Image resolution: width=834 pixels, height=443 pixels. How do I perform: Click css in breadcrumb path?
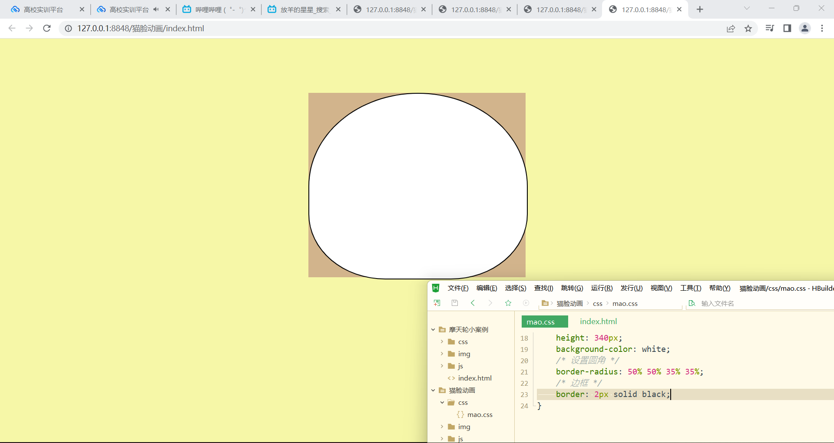pyautogui.click(x=598, y=304)
